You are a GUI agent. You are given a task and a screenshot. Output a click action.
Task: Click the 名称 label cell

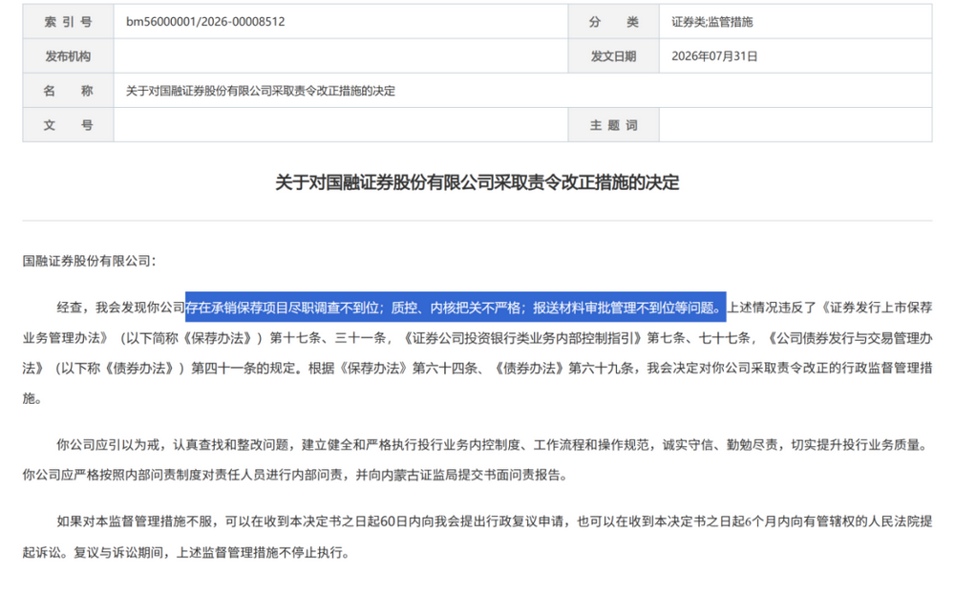[68, 91]
